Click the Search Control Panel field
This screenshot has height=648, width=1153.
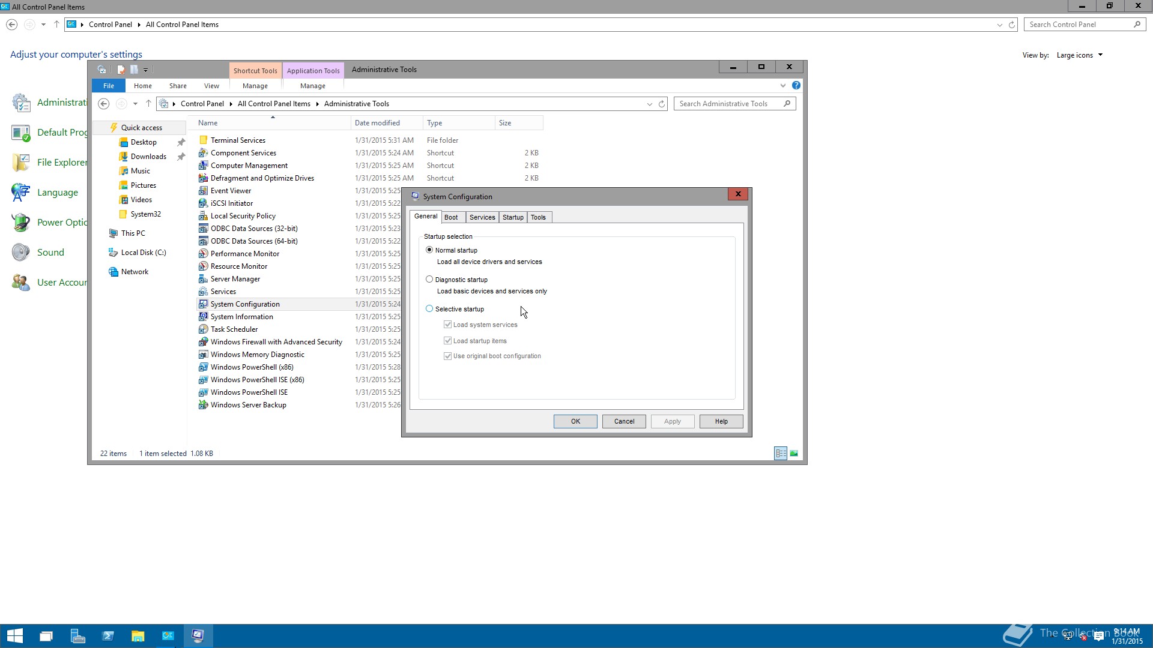[x=1085, y=25]
